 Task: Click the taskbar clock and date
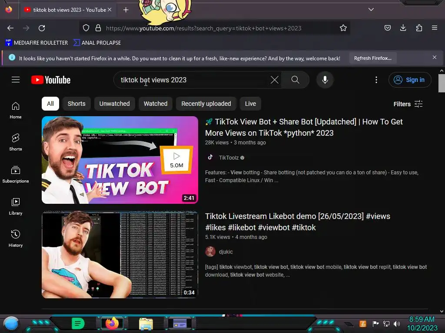[422, 323]
